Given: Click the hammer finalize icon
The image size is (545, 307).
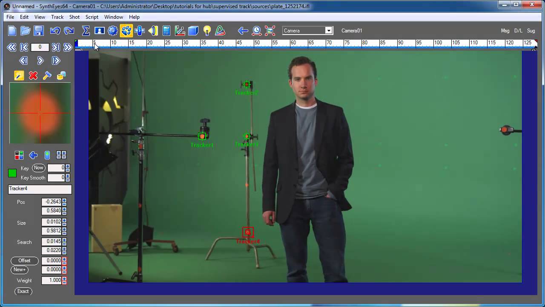Looking at the screenshot, I should pyautogui.click(x=47, y=75).
